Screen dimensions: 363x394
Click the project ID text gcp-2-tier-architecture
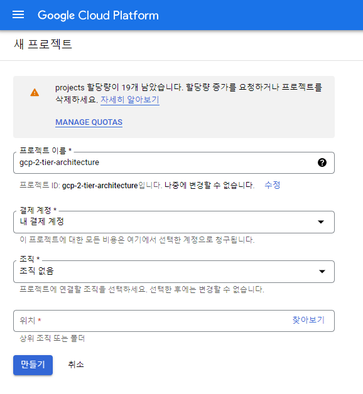[x=100, y=186]
